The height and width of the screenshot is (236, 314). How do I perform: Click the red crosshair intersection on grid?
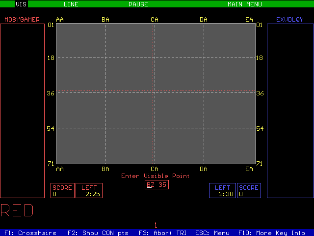click(153, 91)
